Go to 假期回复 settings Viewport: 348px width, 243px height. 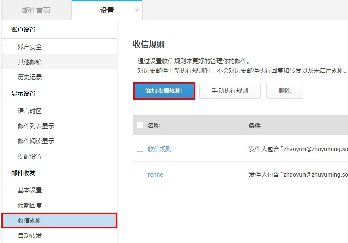click(30, 206)
